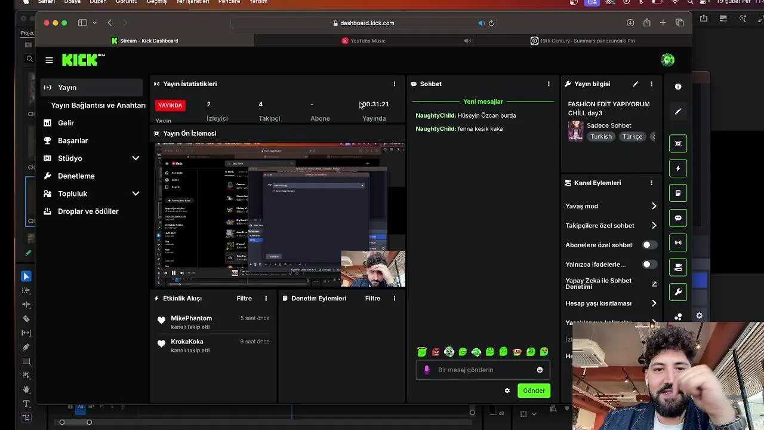764x430 pixels.
Task: Click Filtre in Etkinlik Akışı
Action: click(x=244, y=299)
